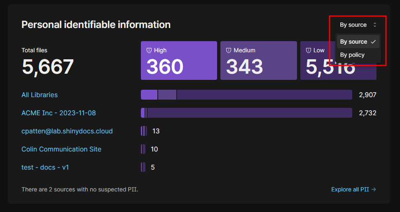Open Colin Communication Site link
Screen dimensions: 400x212
tap(61, 149)
